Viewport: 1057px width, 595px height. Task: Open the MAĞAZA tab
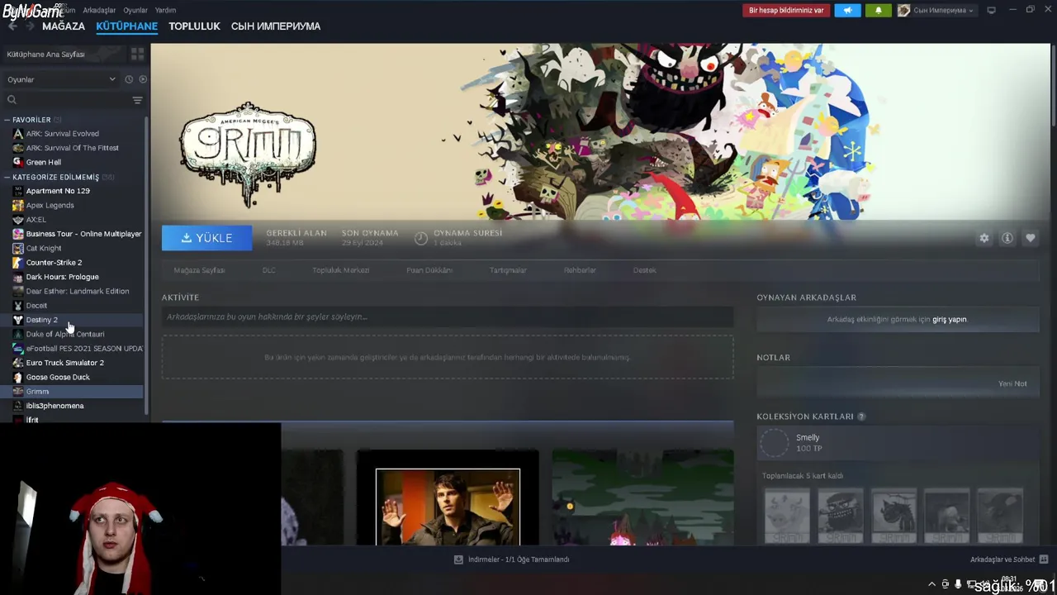[x=64, y=26]
